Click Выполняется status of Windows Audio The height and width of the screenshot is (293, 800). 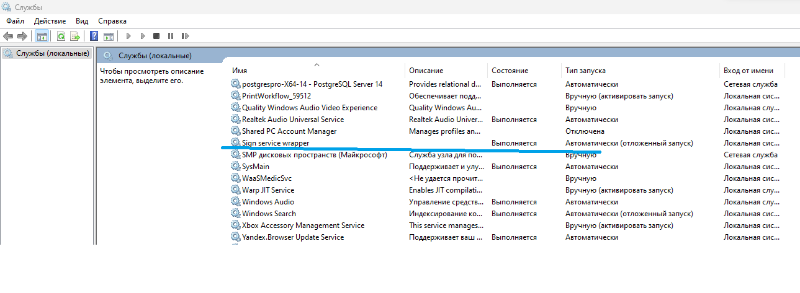[x=514, y=202]
